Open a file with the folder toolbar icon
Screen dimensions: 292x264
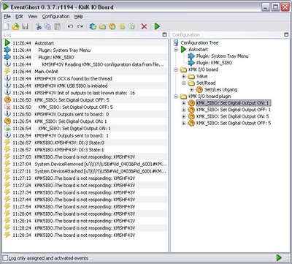(x=15, y=26)
